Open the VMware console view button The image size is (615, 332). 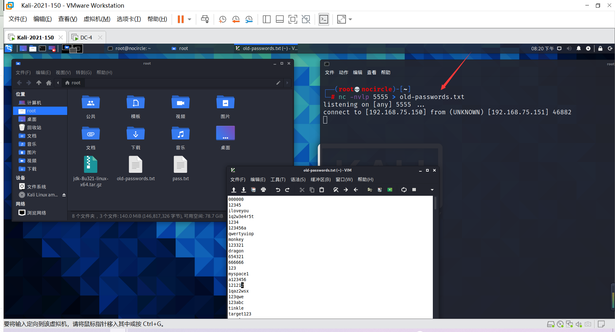coord(324,19)
